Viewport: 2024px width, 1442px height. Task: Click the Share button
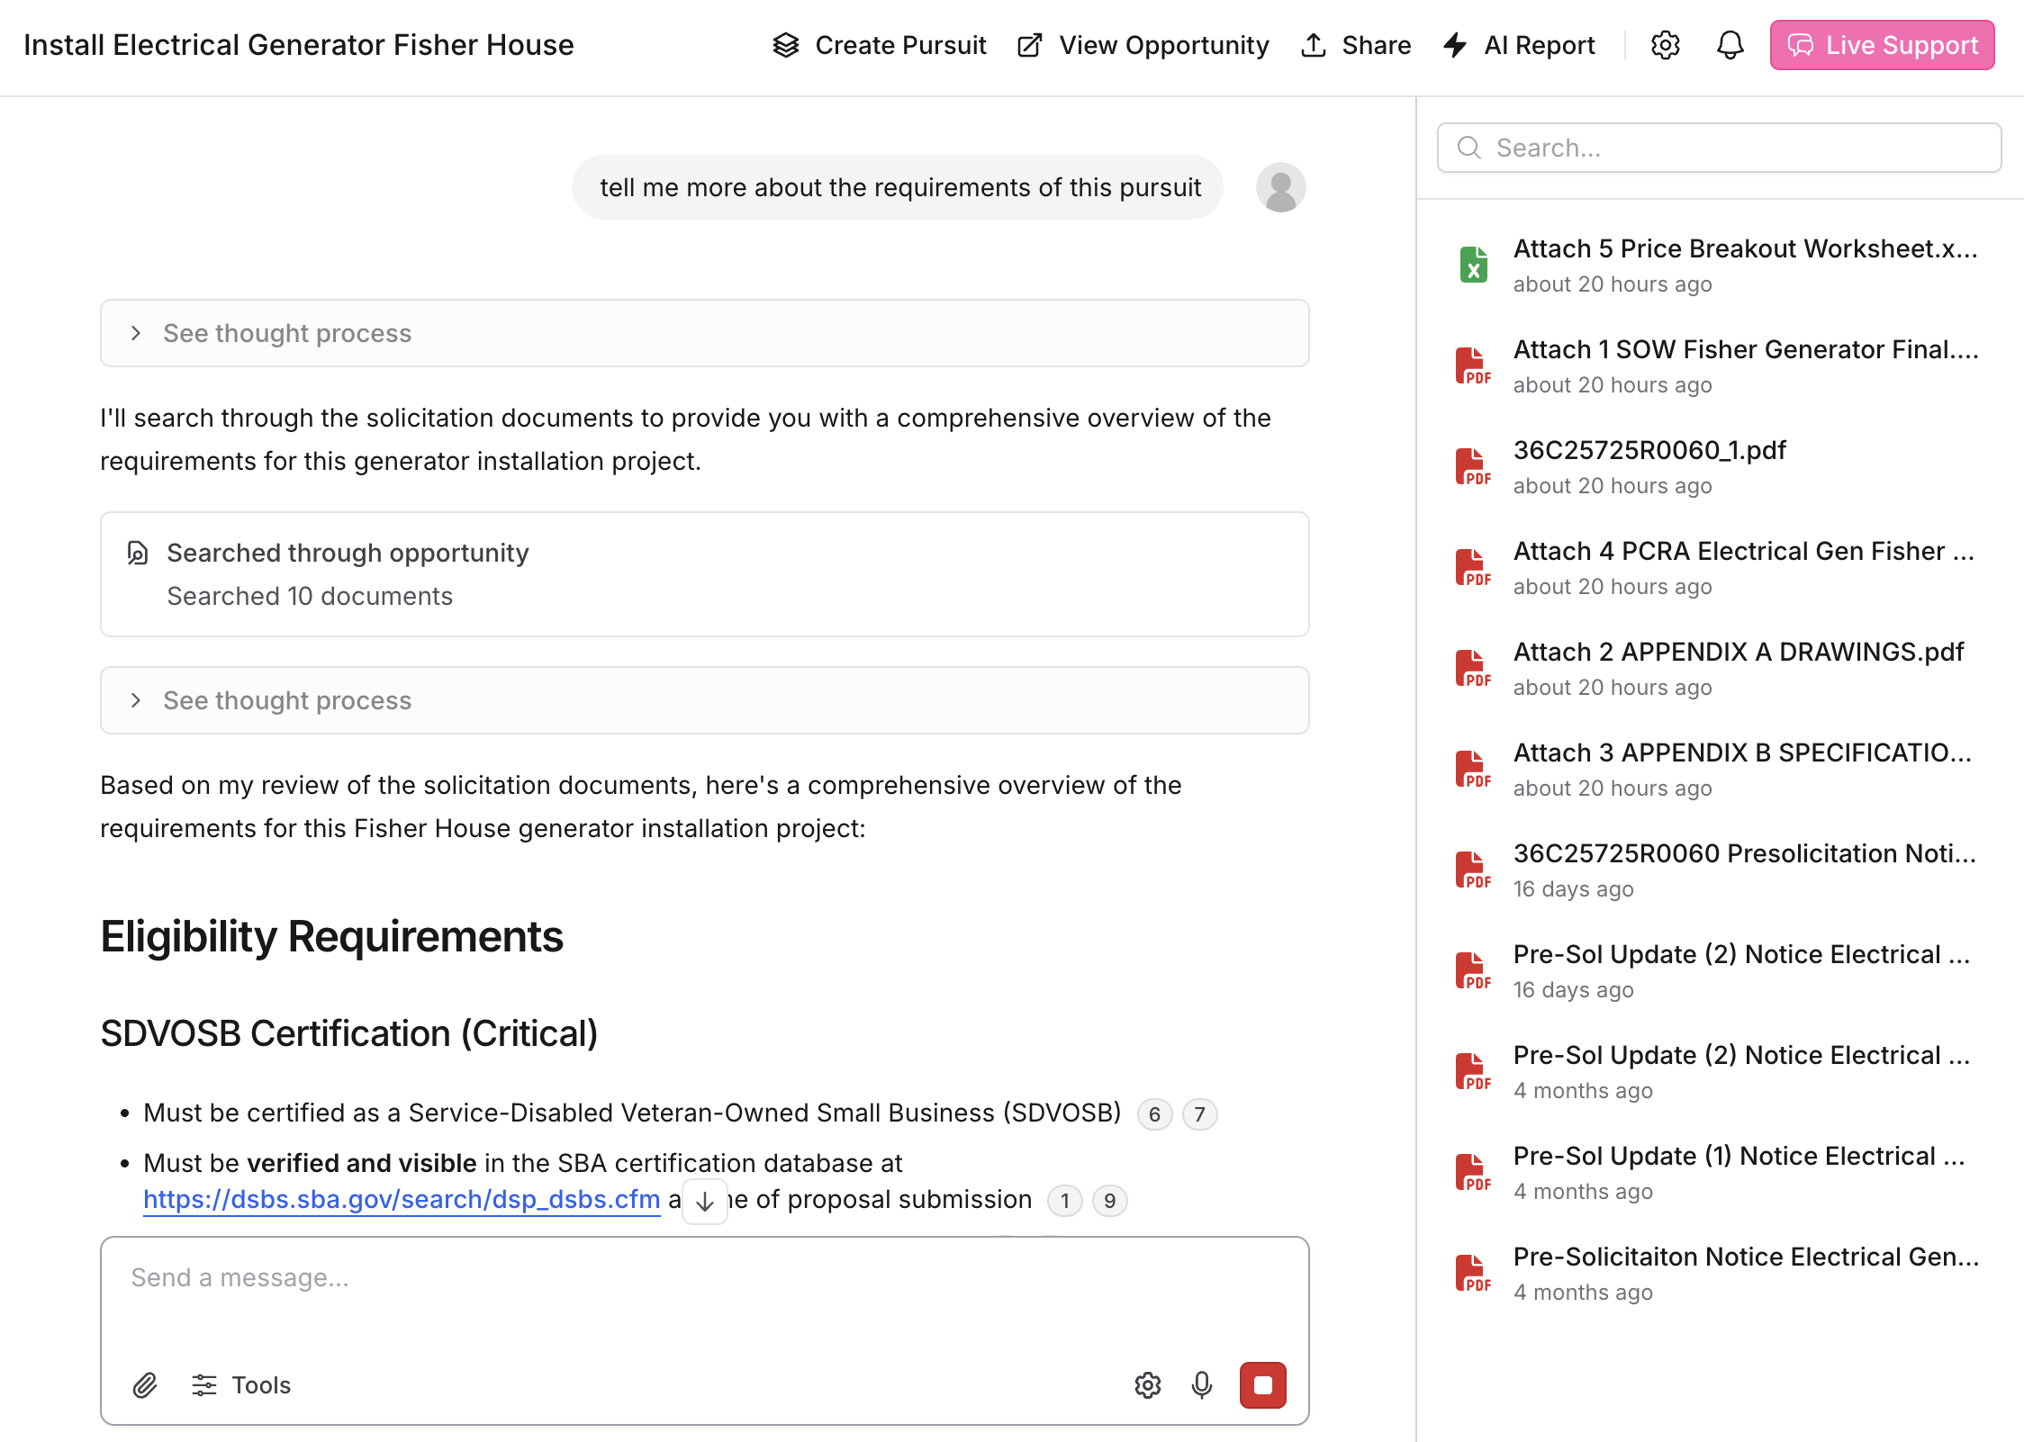point(1356,45)
